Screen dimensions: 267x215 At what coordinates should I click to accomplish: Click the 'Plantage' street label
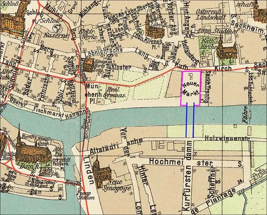221,197
